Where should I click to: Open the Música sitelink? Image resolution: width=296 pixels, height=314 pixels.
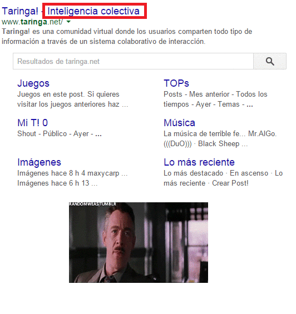click(179, 123)
